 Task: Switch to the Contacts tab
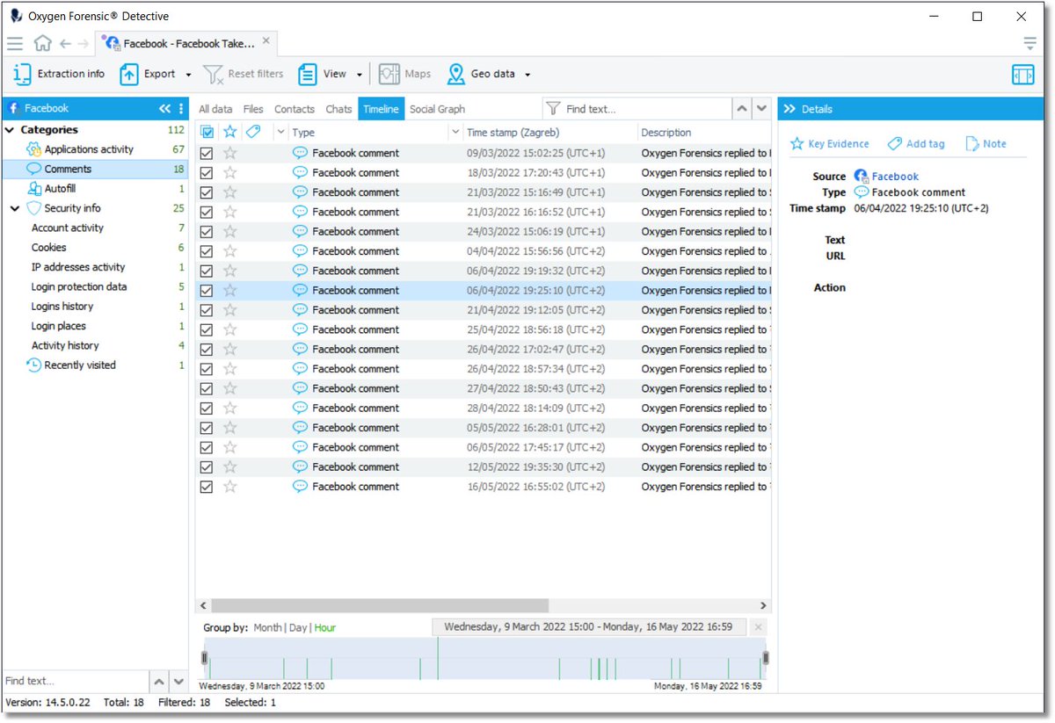295,109
